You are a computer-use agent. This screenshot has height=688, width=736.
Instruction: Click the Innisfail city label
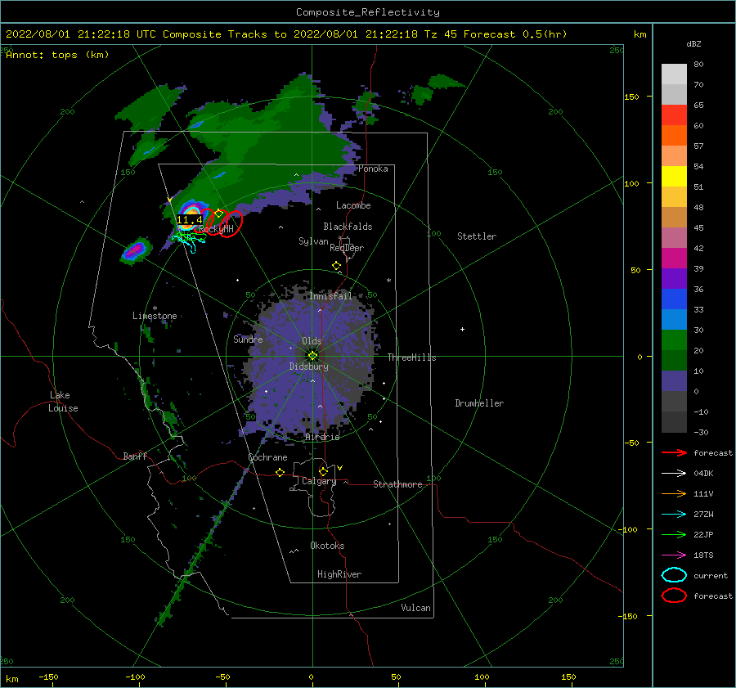pos(330,296)
